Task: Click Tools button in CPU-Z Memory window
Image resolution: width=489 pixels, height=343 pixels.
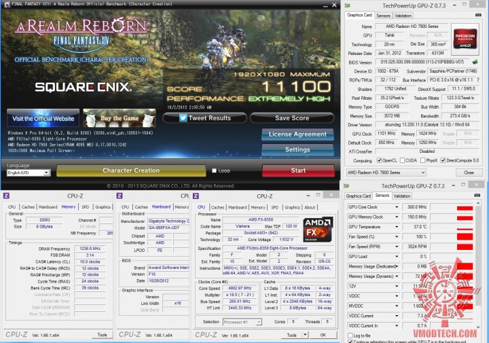Action: coord(102,335)
